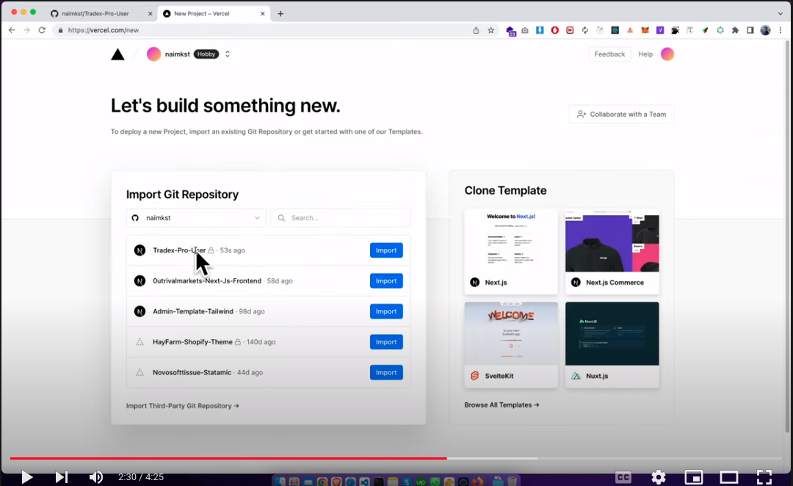This screenshot has height=486, width=793.
Task: Import the Tradex-Pro-User repository
Action: pyautogui.click(x=386, y=250)
